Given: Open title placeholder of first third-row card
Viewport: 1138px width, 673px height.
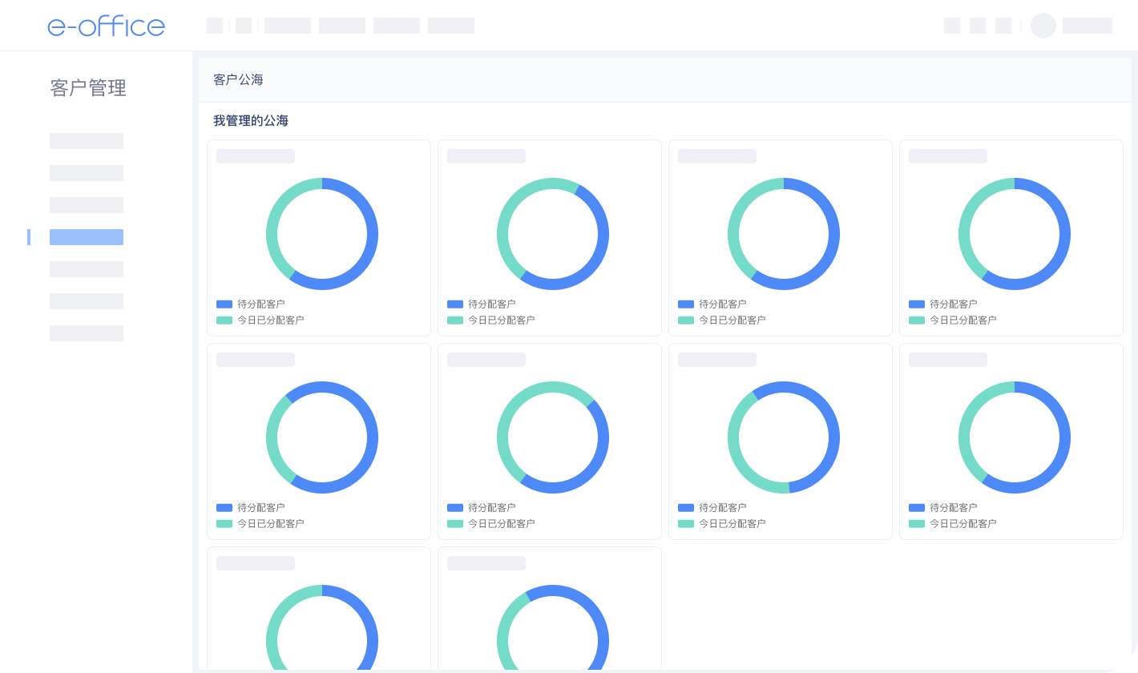Looking at the screenshot, I should [256, 563].
